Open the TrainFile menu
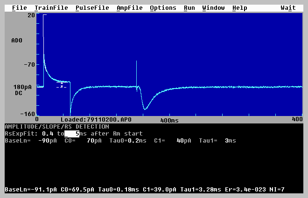Image resolution: width=308 pixels, height=198 pixels. point(51,8)
